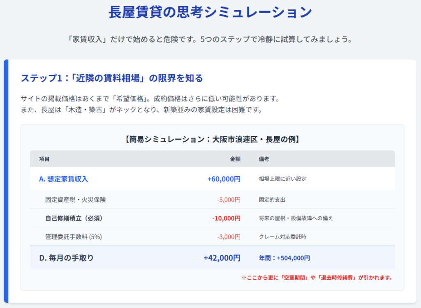Viewport: 421px width, 308px height.
Task: Select the D. 毎月の手取り total label
Action: point(66,258)
